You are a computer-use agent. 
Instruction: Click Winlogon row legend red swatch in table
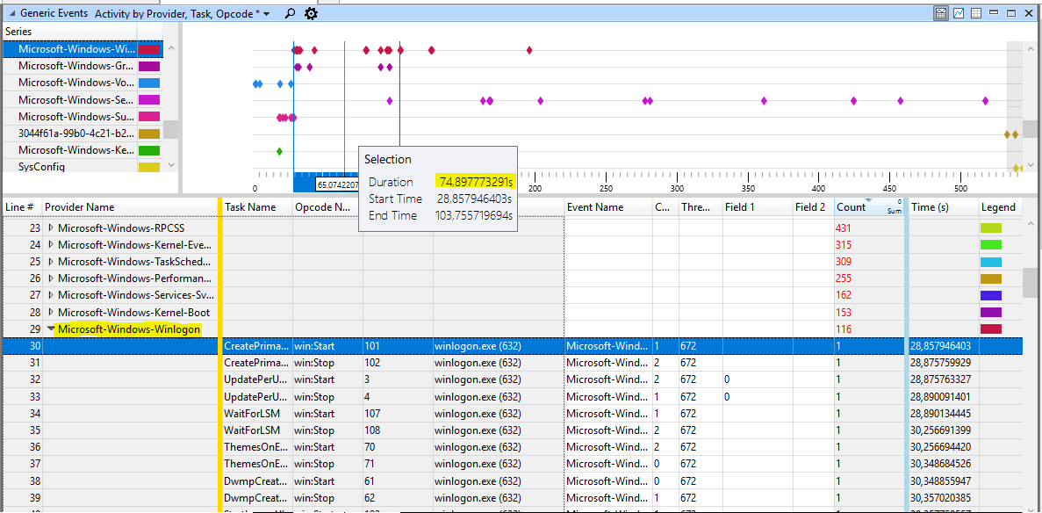[990, 329]
